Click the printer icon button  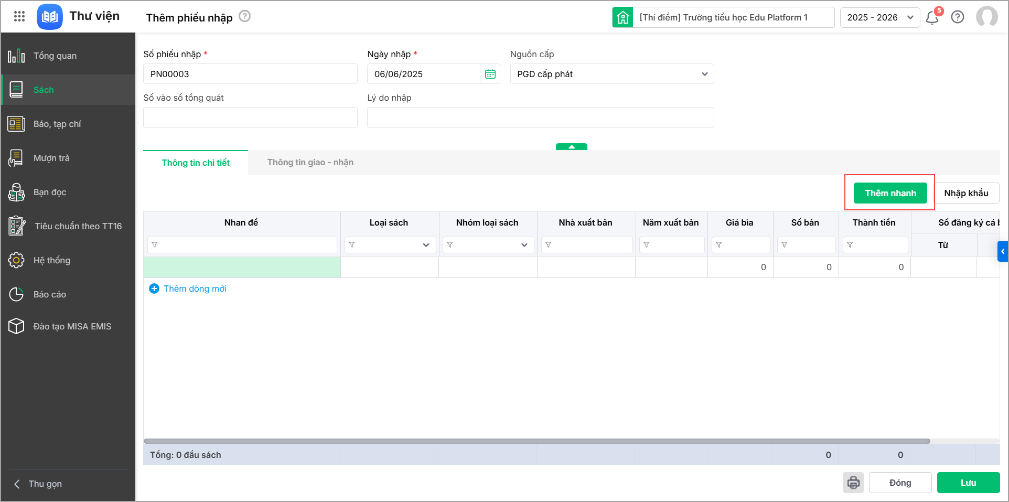click(853, 483)
